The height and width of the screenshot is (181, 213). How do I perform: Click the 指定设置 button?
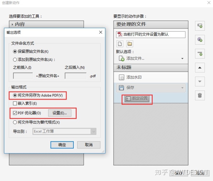tap(137, 98)
